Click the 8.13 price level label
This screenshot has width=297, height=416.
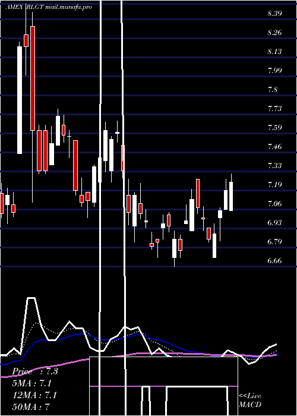(274, 52)
